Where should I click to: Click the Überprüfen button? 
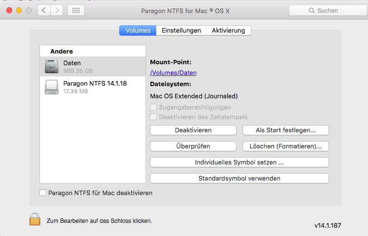point(193,146)
